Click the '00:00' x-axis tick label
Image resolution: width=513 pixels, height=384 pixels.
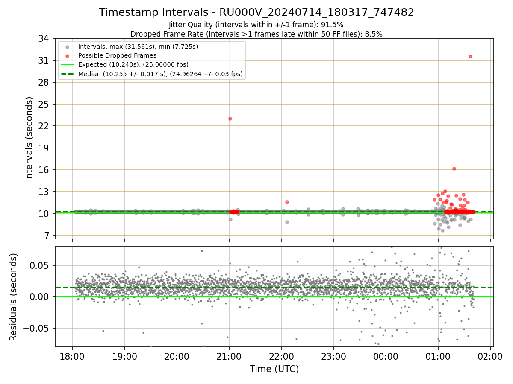tap(386, 357)
